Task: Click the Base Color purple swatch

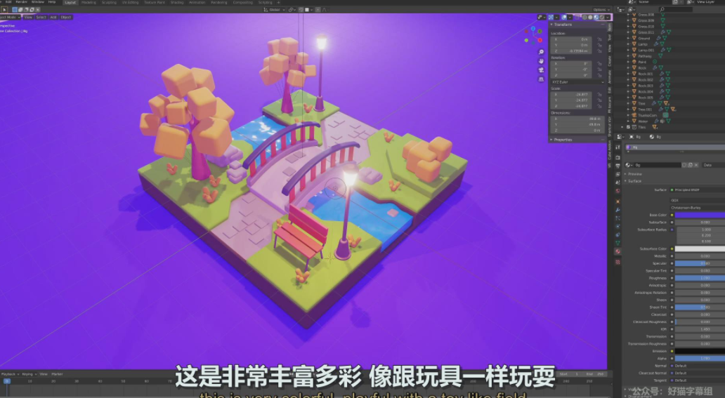Action: [x=700, y=215]
